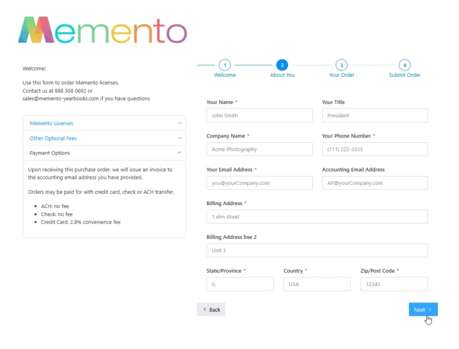Click the Company Name input
The width and height of the screenshot is (459, 349).
click(259, 149)
